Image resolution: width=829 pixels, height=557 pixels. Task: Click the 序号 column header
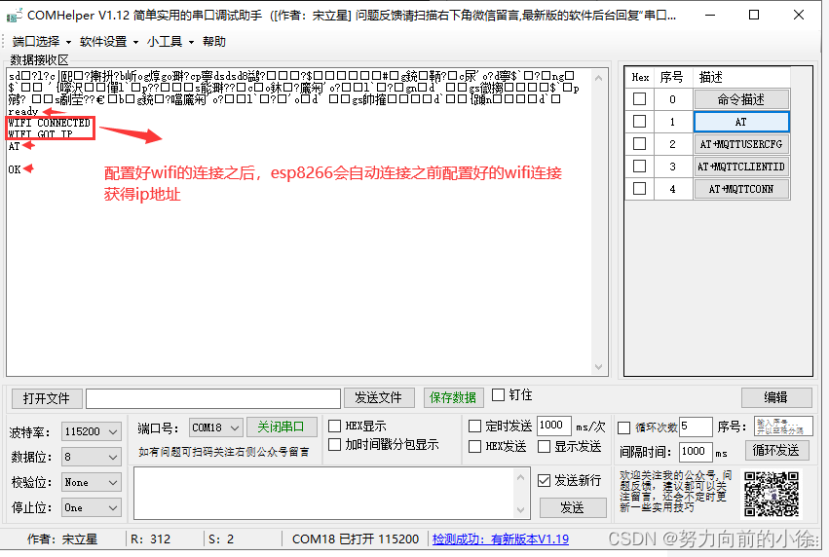tap(672, 77)
